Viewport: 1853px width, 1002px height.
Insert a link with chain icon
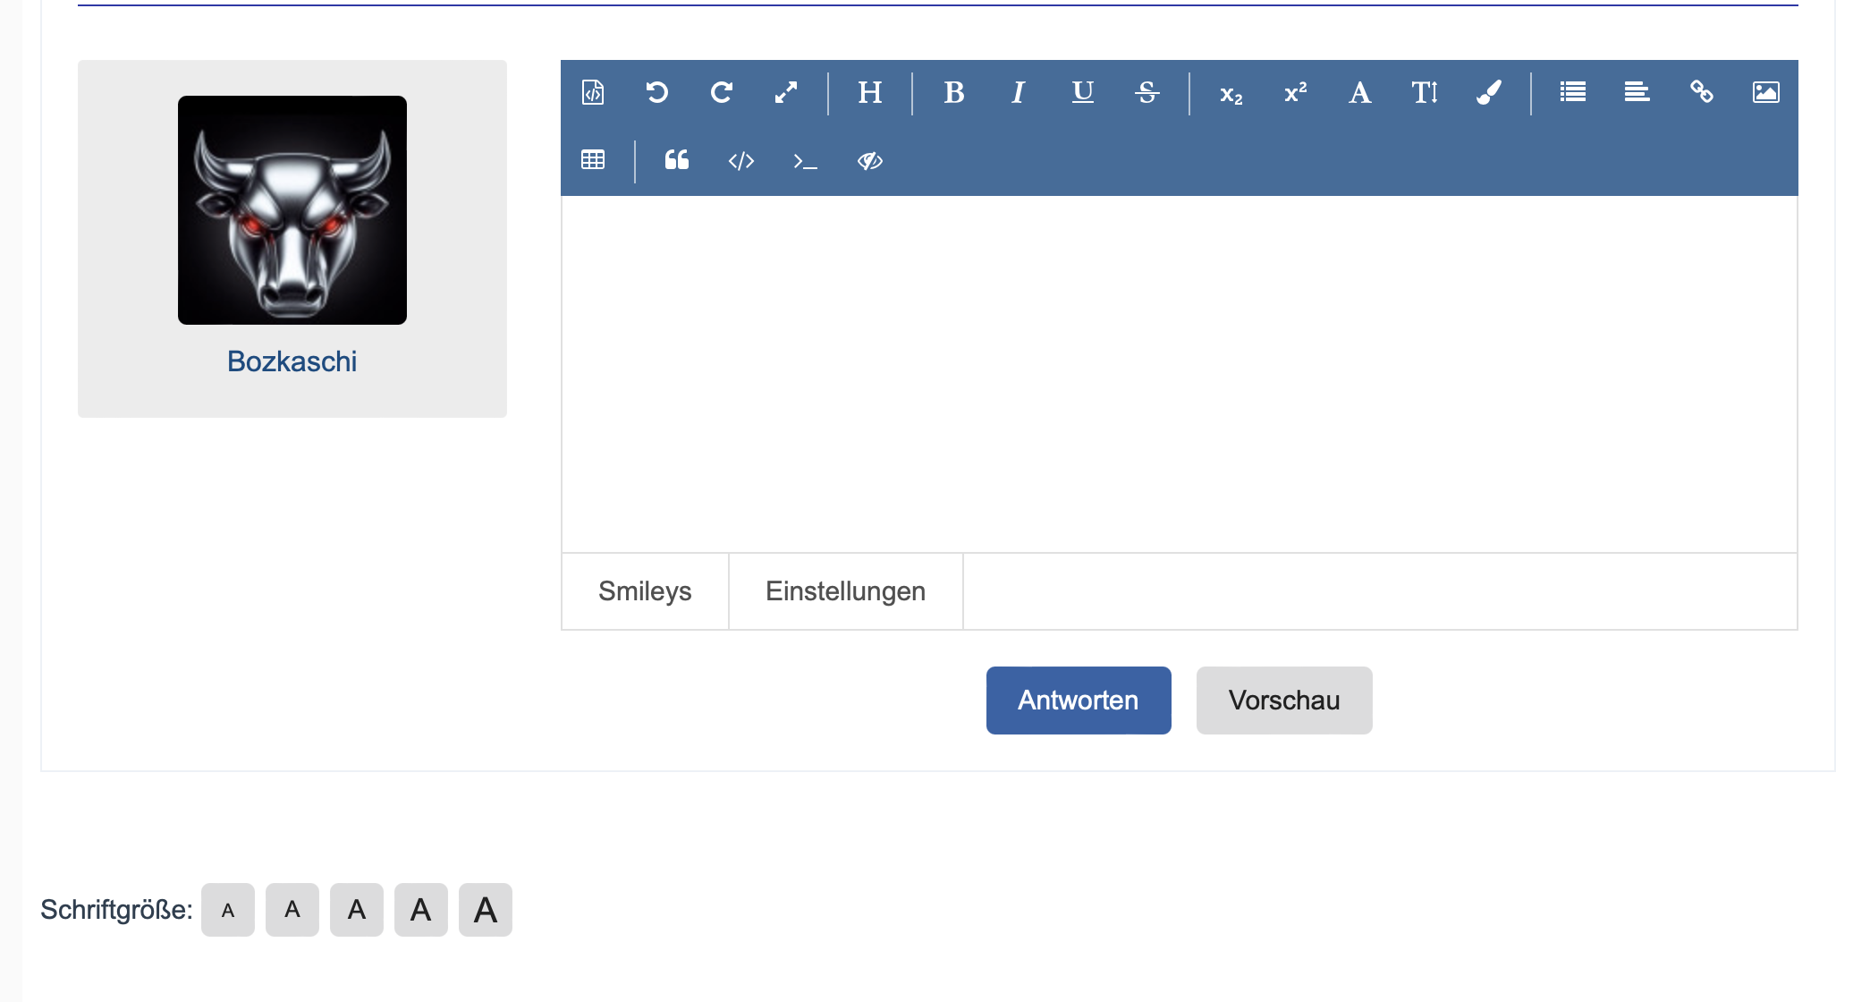[1701, 92]
